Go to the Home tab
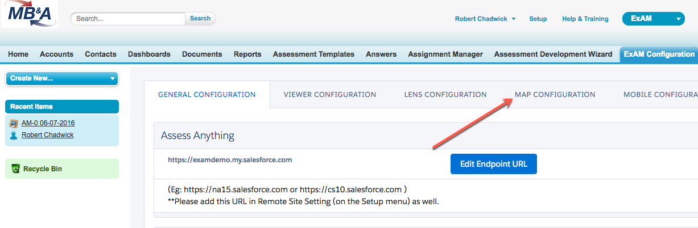This screenshot has width=698, height=228. tap(18, 54)
